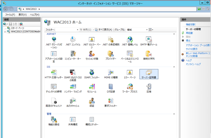
Task: Open セッション状態 feature
Action: 92,55
